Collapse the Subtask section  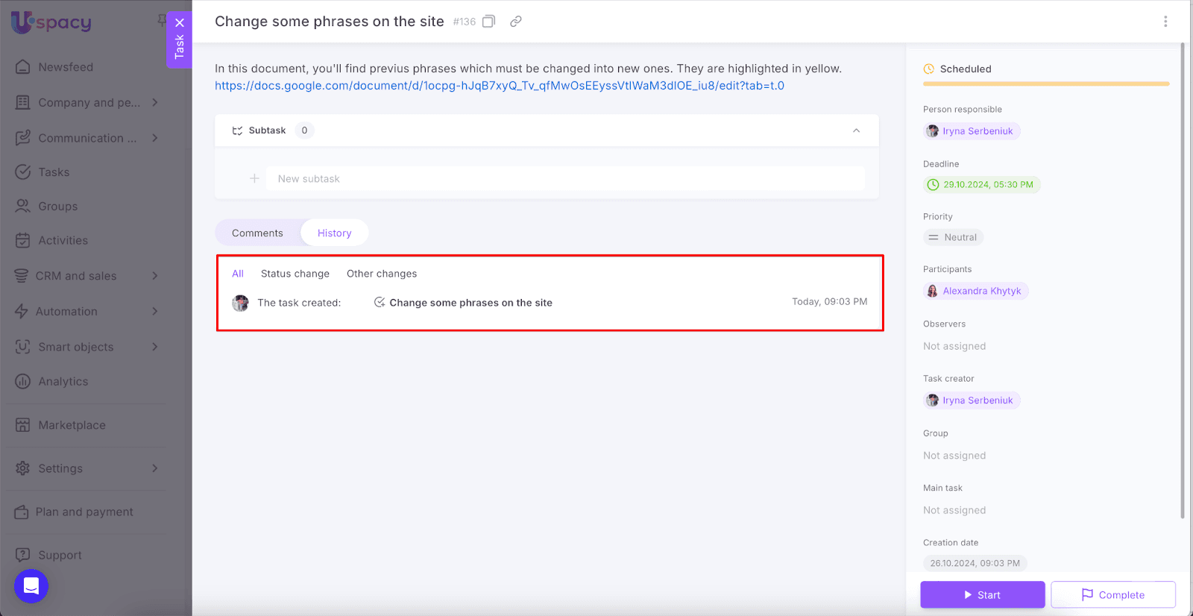point(856,131)
